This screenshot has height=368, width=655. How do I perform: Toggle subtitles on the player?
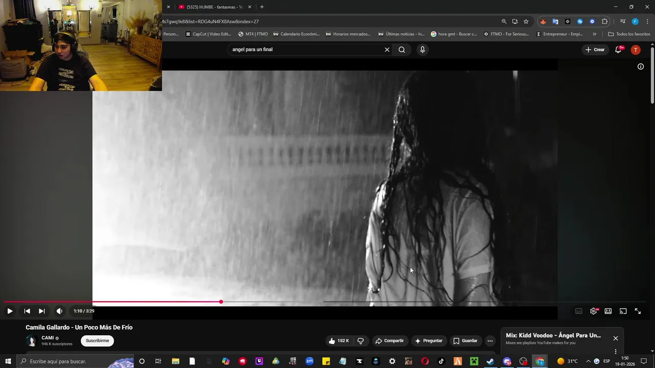[579, 311]
